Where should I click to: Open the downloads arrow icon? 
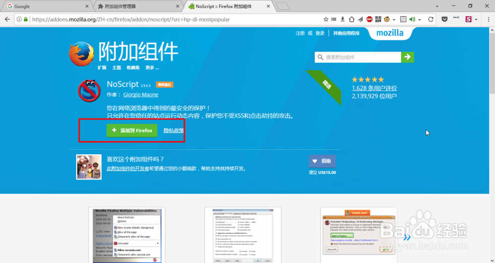point(343,20)
